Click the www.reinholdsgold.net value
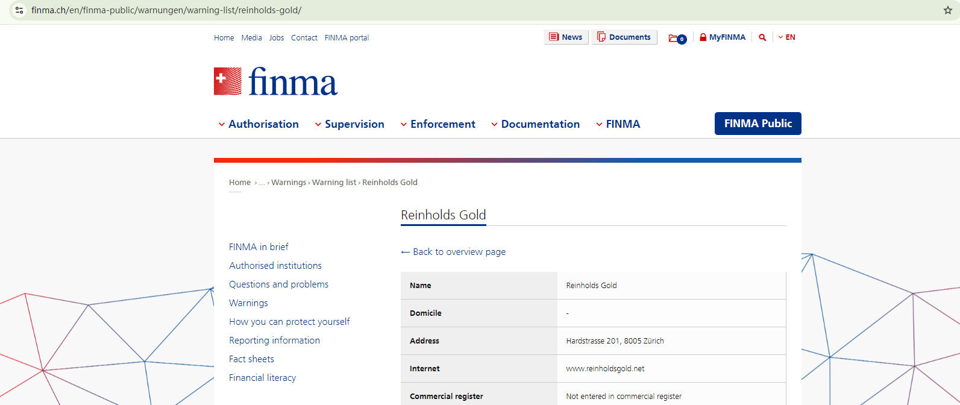The width and height of the screenshot is (960, 405). [605, 369]
